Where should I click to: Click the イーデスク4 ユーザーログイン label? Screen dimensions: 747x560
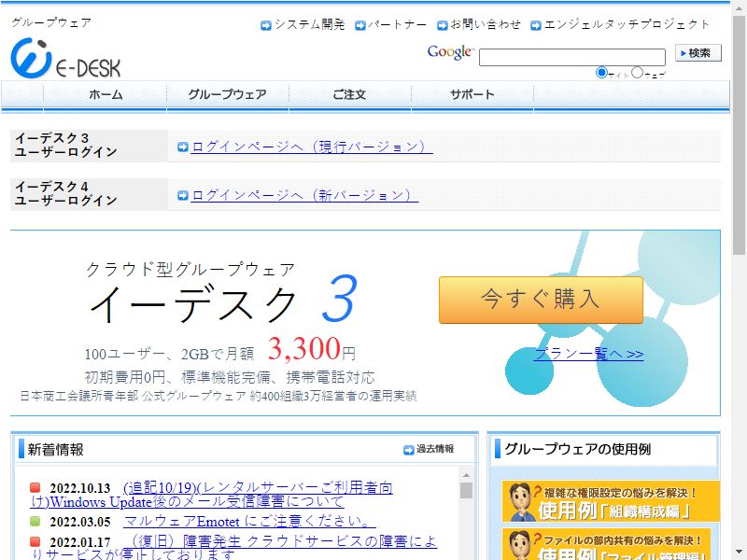click(65, 194)
